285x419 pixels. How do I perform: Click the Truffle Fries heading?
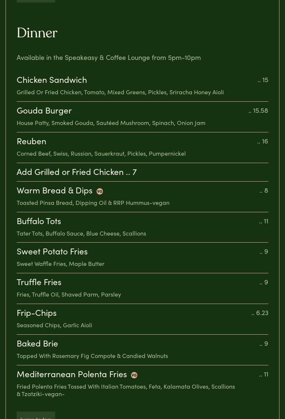pos(39,283)
